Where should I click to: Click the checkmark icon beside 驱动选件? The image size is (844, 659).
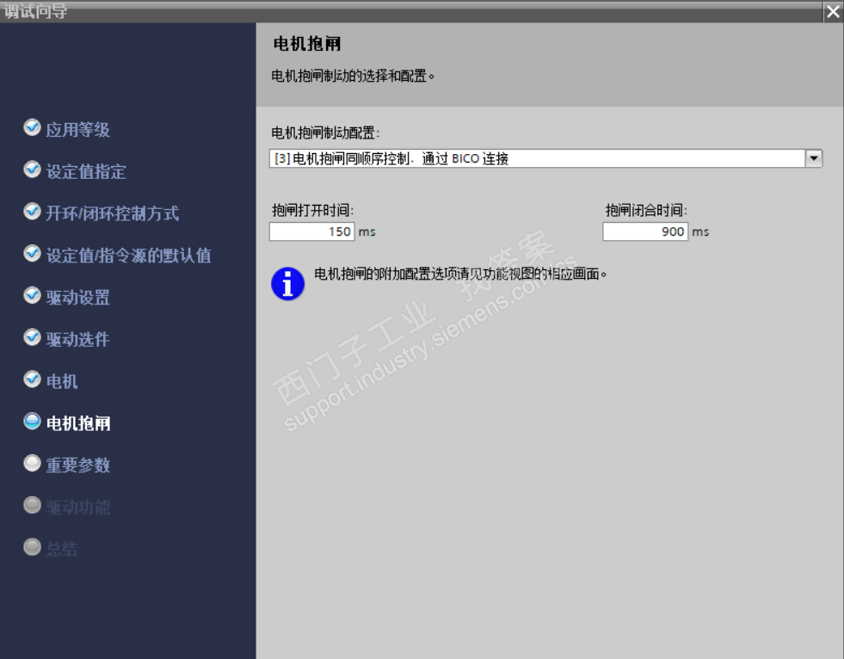[33, 337]
